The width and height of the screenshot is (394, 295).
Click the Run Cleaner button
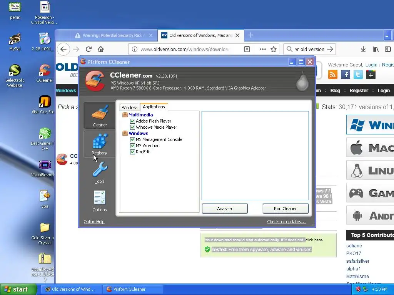coord(285,209)
